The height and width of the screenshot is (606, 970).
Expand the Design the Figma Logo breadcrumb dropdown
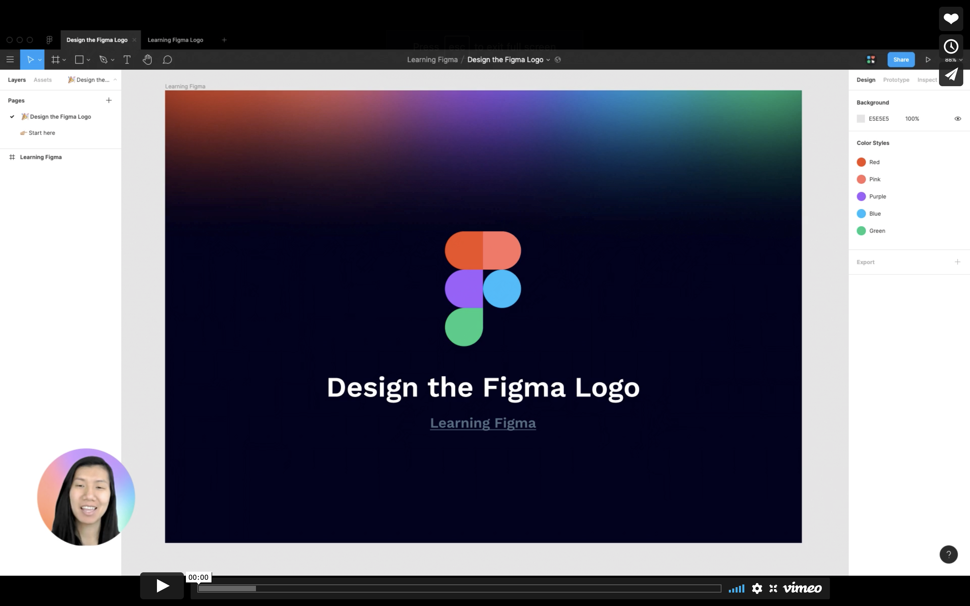(549, 60)
